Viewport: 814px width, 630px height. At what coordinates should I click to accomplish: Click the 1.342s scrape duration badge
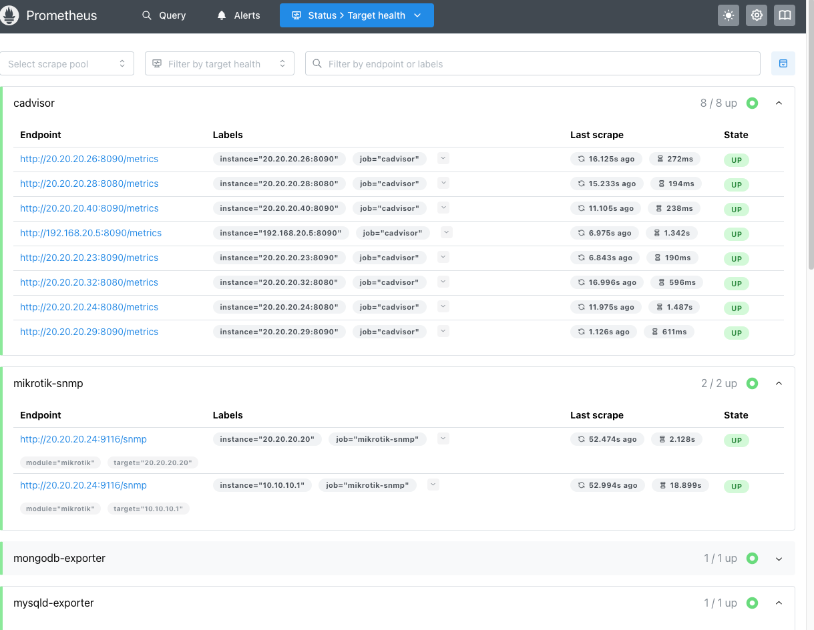pyautogui.click(x=672, y=233)
